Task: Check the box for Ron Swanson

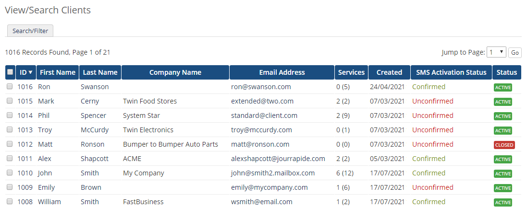Action: (10, 87)
